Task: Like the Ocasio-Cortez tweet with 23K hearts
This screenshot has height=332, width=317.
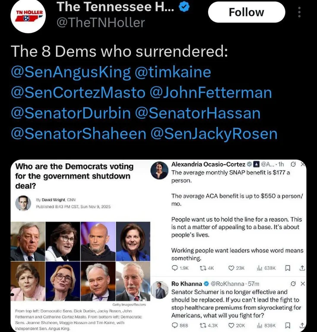Action: [231, 268]
